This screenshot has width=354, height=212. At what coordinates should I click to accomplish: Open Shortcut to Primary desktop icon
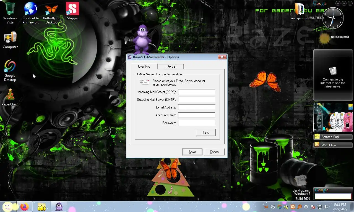pos(31,9)
